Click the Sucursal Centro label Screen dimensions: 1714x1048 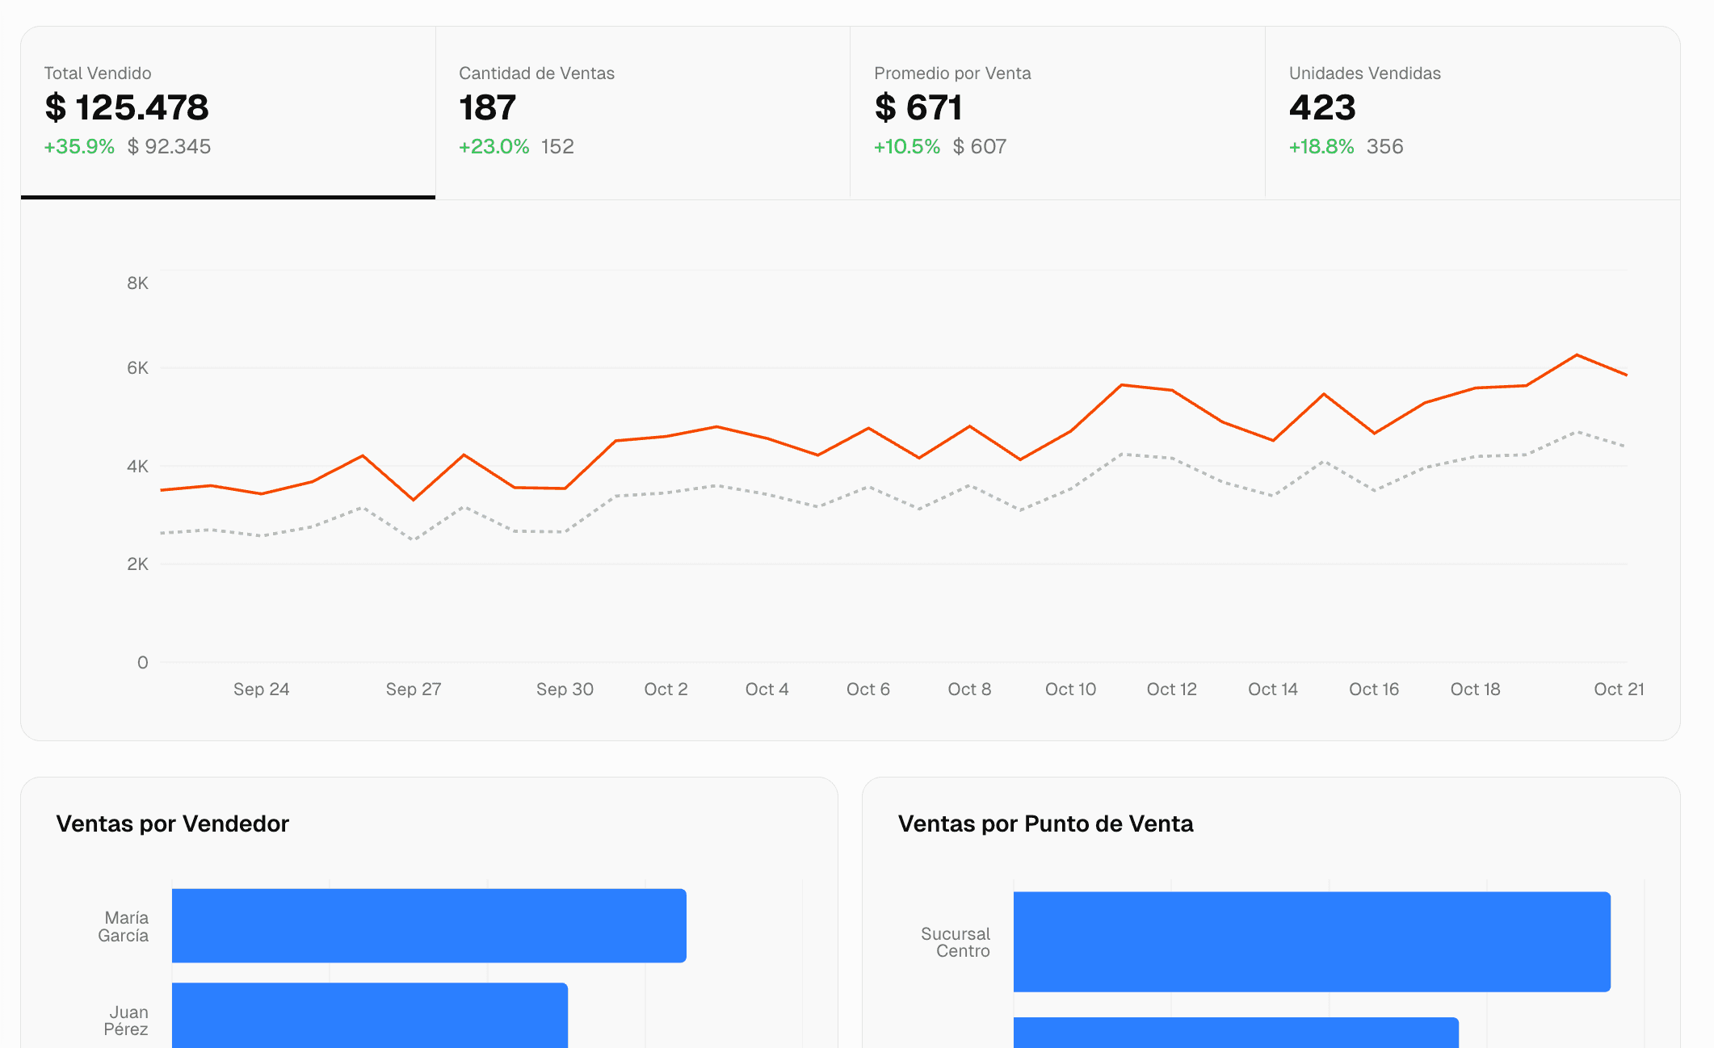(956, 941)
